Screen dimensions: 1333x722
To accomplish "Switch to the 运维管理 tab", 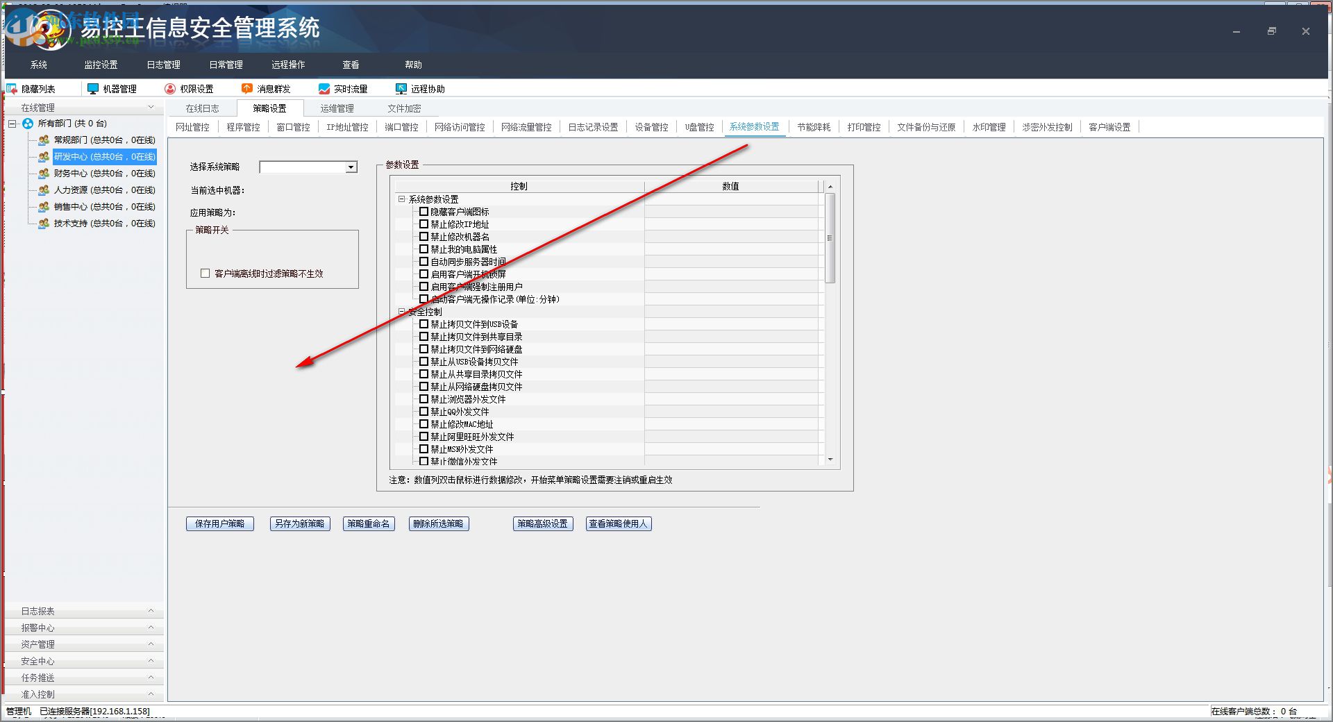I will coord(337,108).
